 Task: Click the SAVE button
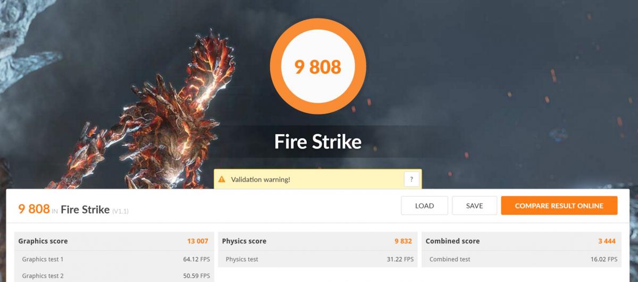[474, 206]
